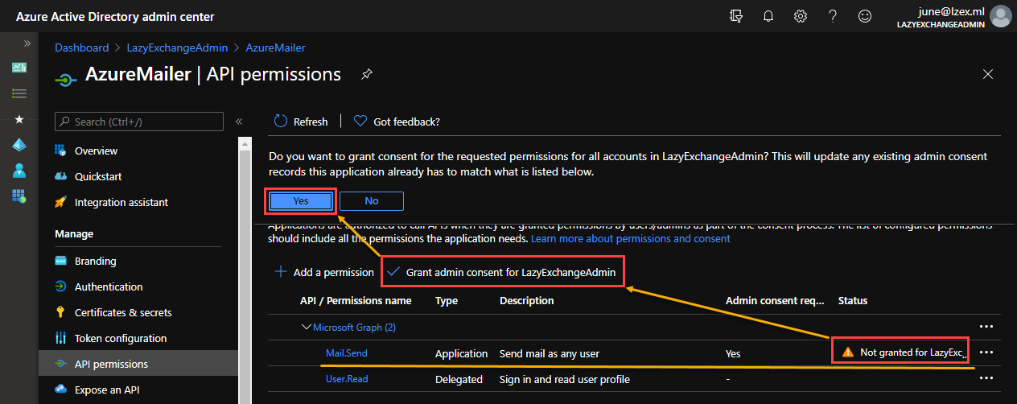
Task: Open the Users icon in sidebar
Action: [19, 171]
